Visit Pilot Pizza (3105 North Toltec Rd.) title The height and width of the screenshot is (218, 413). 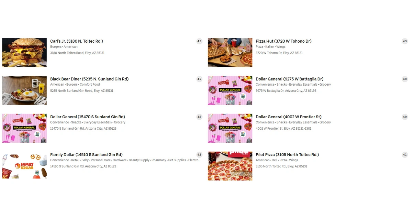click(x=287, y=155)
